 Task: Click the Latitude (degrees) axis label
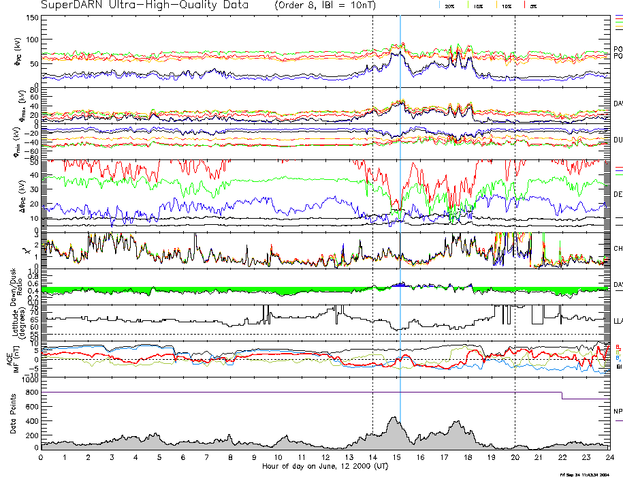tap(14, 322)
